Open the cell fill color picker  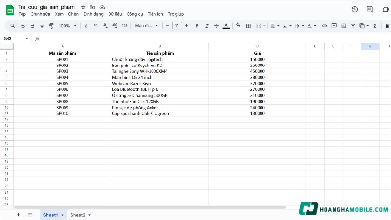238,25
